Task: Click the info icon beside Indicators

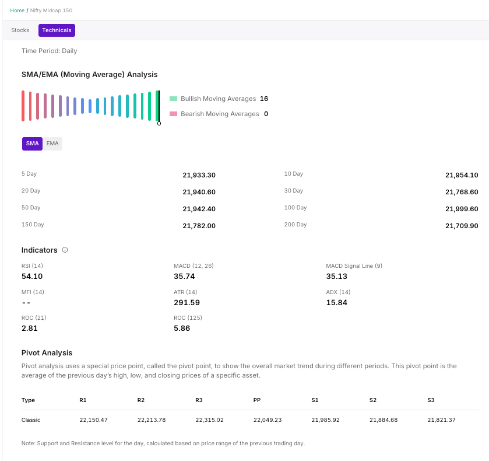Action: [x=65, y=250]
